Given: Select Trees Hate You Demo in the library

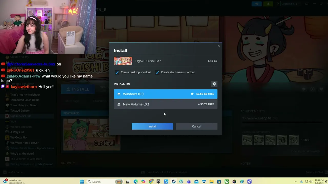Looking at the screenshot, I should (24, 105).
